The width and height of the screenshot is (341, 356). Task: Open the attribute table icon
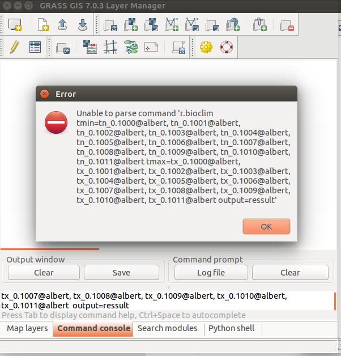coord(35,47)
